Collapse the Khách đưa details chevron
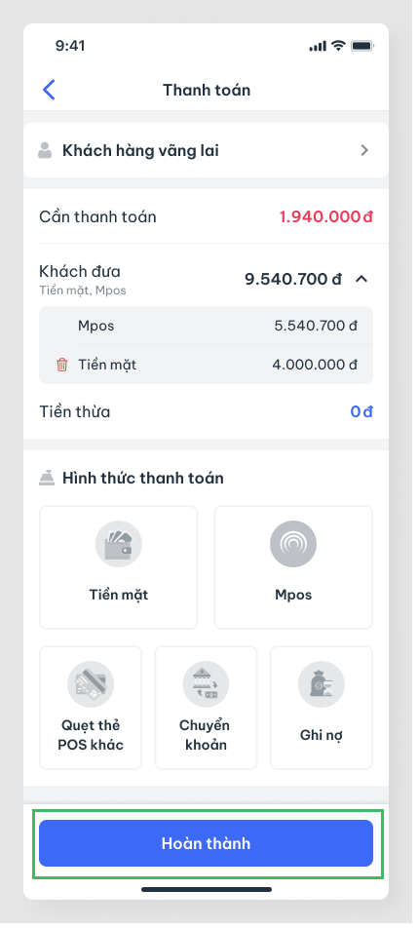This screenshot has width=418, height=929. 361,279
